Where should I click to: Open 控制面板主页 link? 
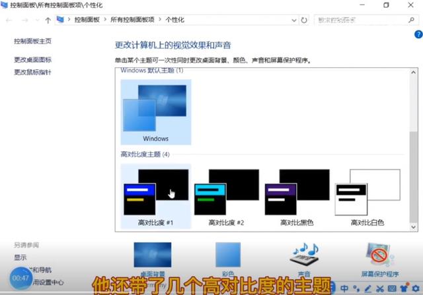click(x=32, y=41)
